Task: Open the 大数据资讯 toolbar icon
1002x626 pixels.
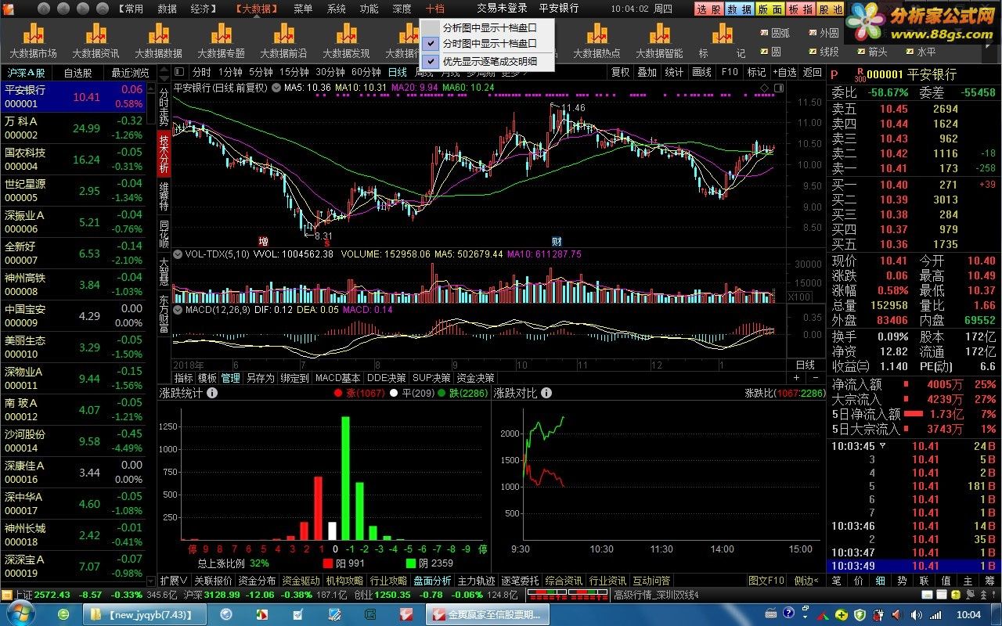Action: 96,41
